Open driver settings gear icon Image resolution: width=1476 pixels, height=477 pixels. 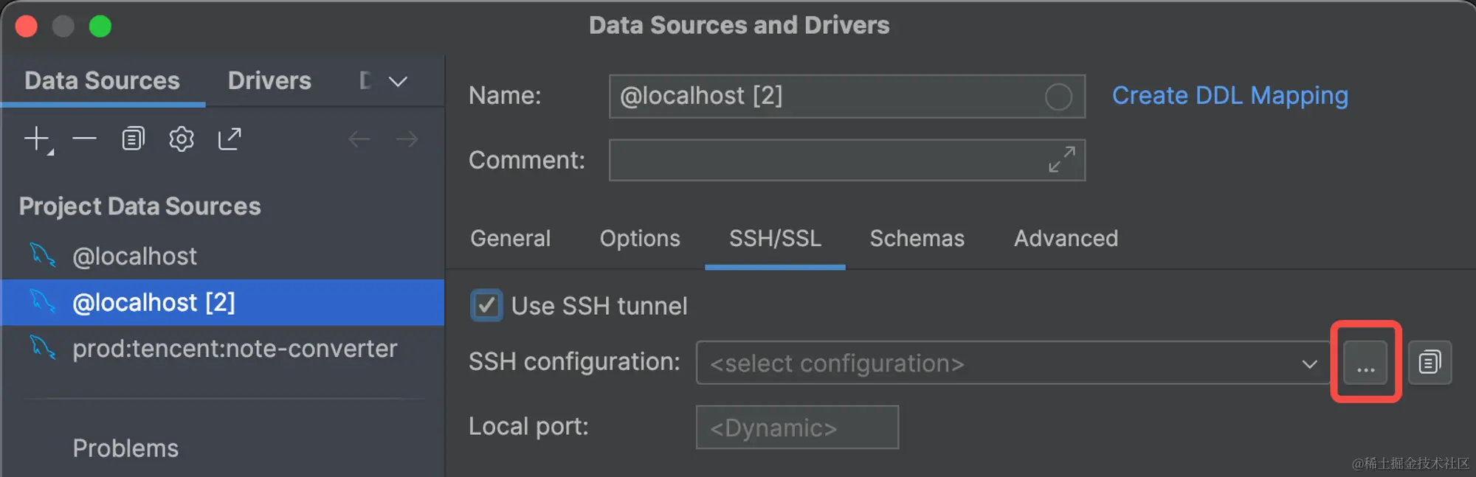(x=181, y=139)
